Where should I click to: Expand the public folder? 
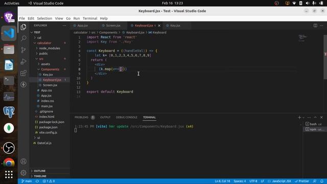click(x=50, y=53)
